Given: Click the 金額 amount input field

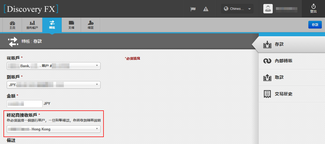Looking at the screenshot, I should 25,104.
